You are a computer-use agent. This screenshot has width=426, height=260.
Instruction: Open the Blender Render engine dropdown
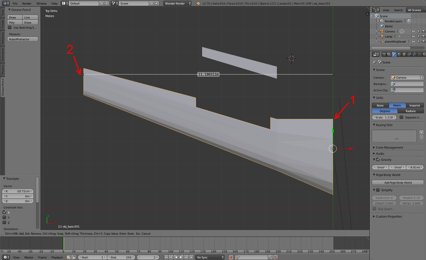(177, 3)
